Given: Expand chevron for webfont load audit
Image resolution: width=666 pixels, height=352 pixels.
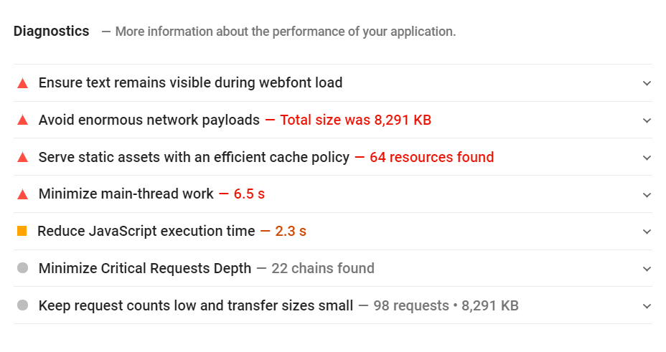Looking at the screenshot, I should coord(647,83).
